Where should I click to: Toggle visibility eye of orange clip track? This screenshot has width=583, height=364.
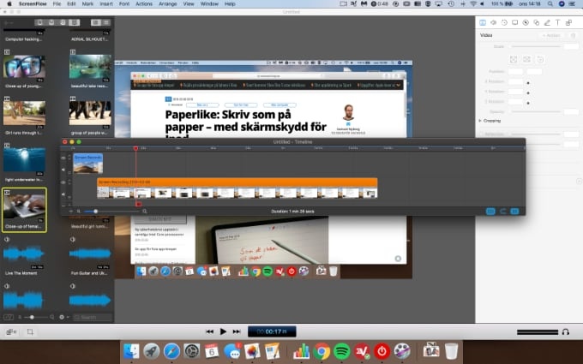pos(63,182)
